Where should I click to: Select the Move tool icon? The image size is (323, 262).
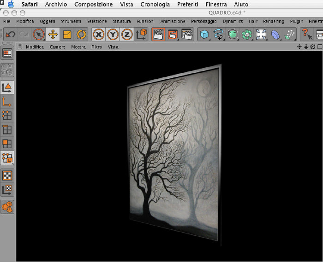pyautogui.click(x=53, y=35)
